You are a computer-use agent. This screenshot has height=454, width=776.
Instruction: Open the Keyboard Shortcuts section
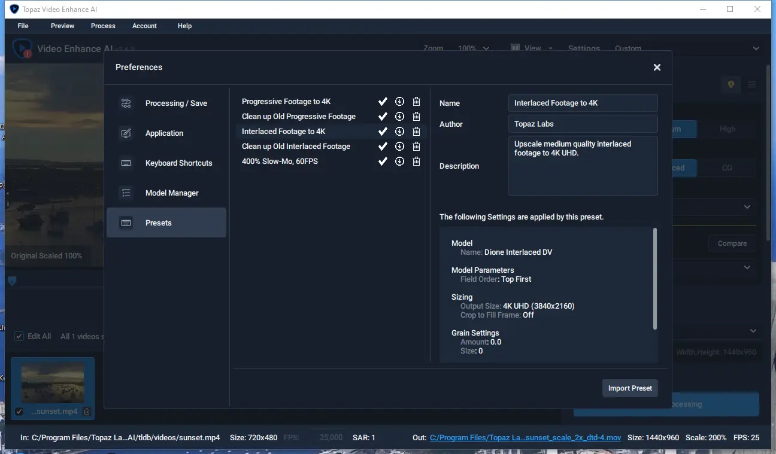[166, 163]
